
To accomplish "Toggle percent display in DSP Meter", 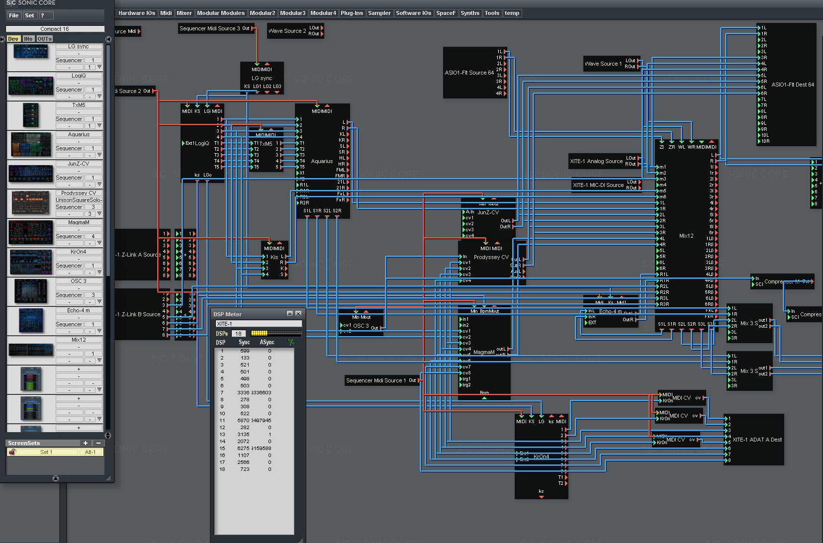I will tap(291, 342).
